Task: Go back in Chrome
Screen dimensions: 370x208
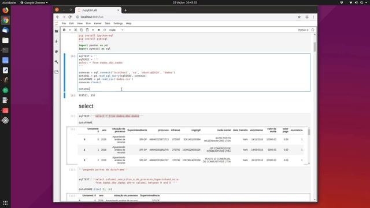Action: point(58,17)
